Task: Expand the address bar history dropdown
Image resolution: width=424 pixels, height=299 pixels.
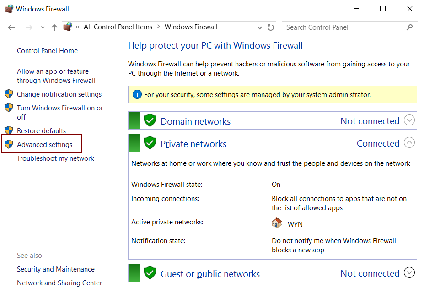Action: 260,27
